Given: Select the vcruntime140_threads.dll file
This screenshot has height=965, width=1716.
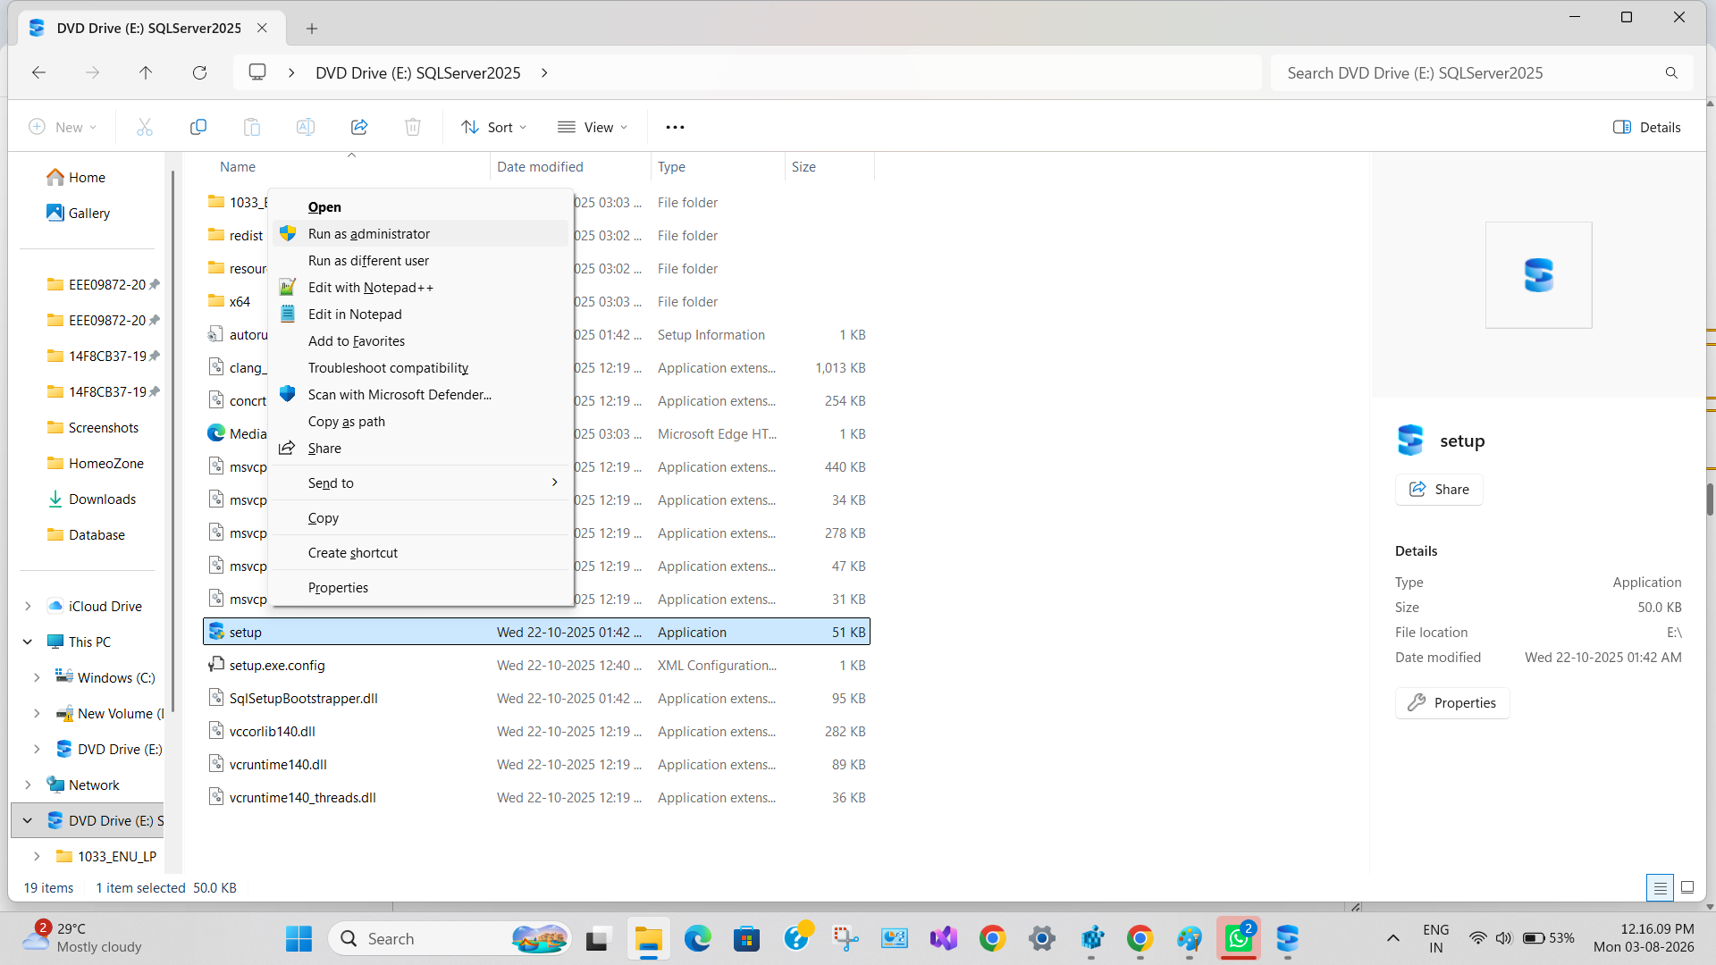Looking at the screenshot, I should [x=536, y=797].
